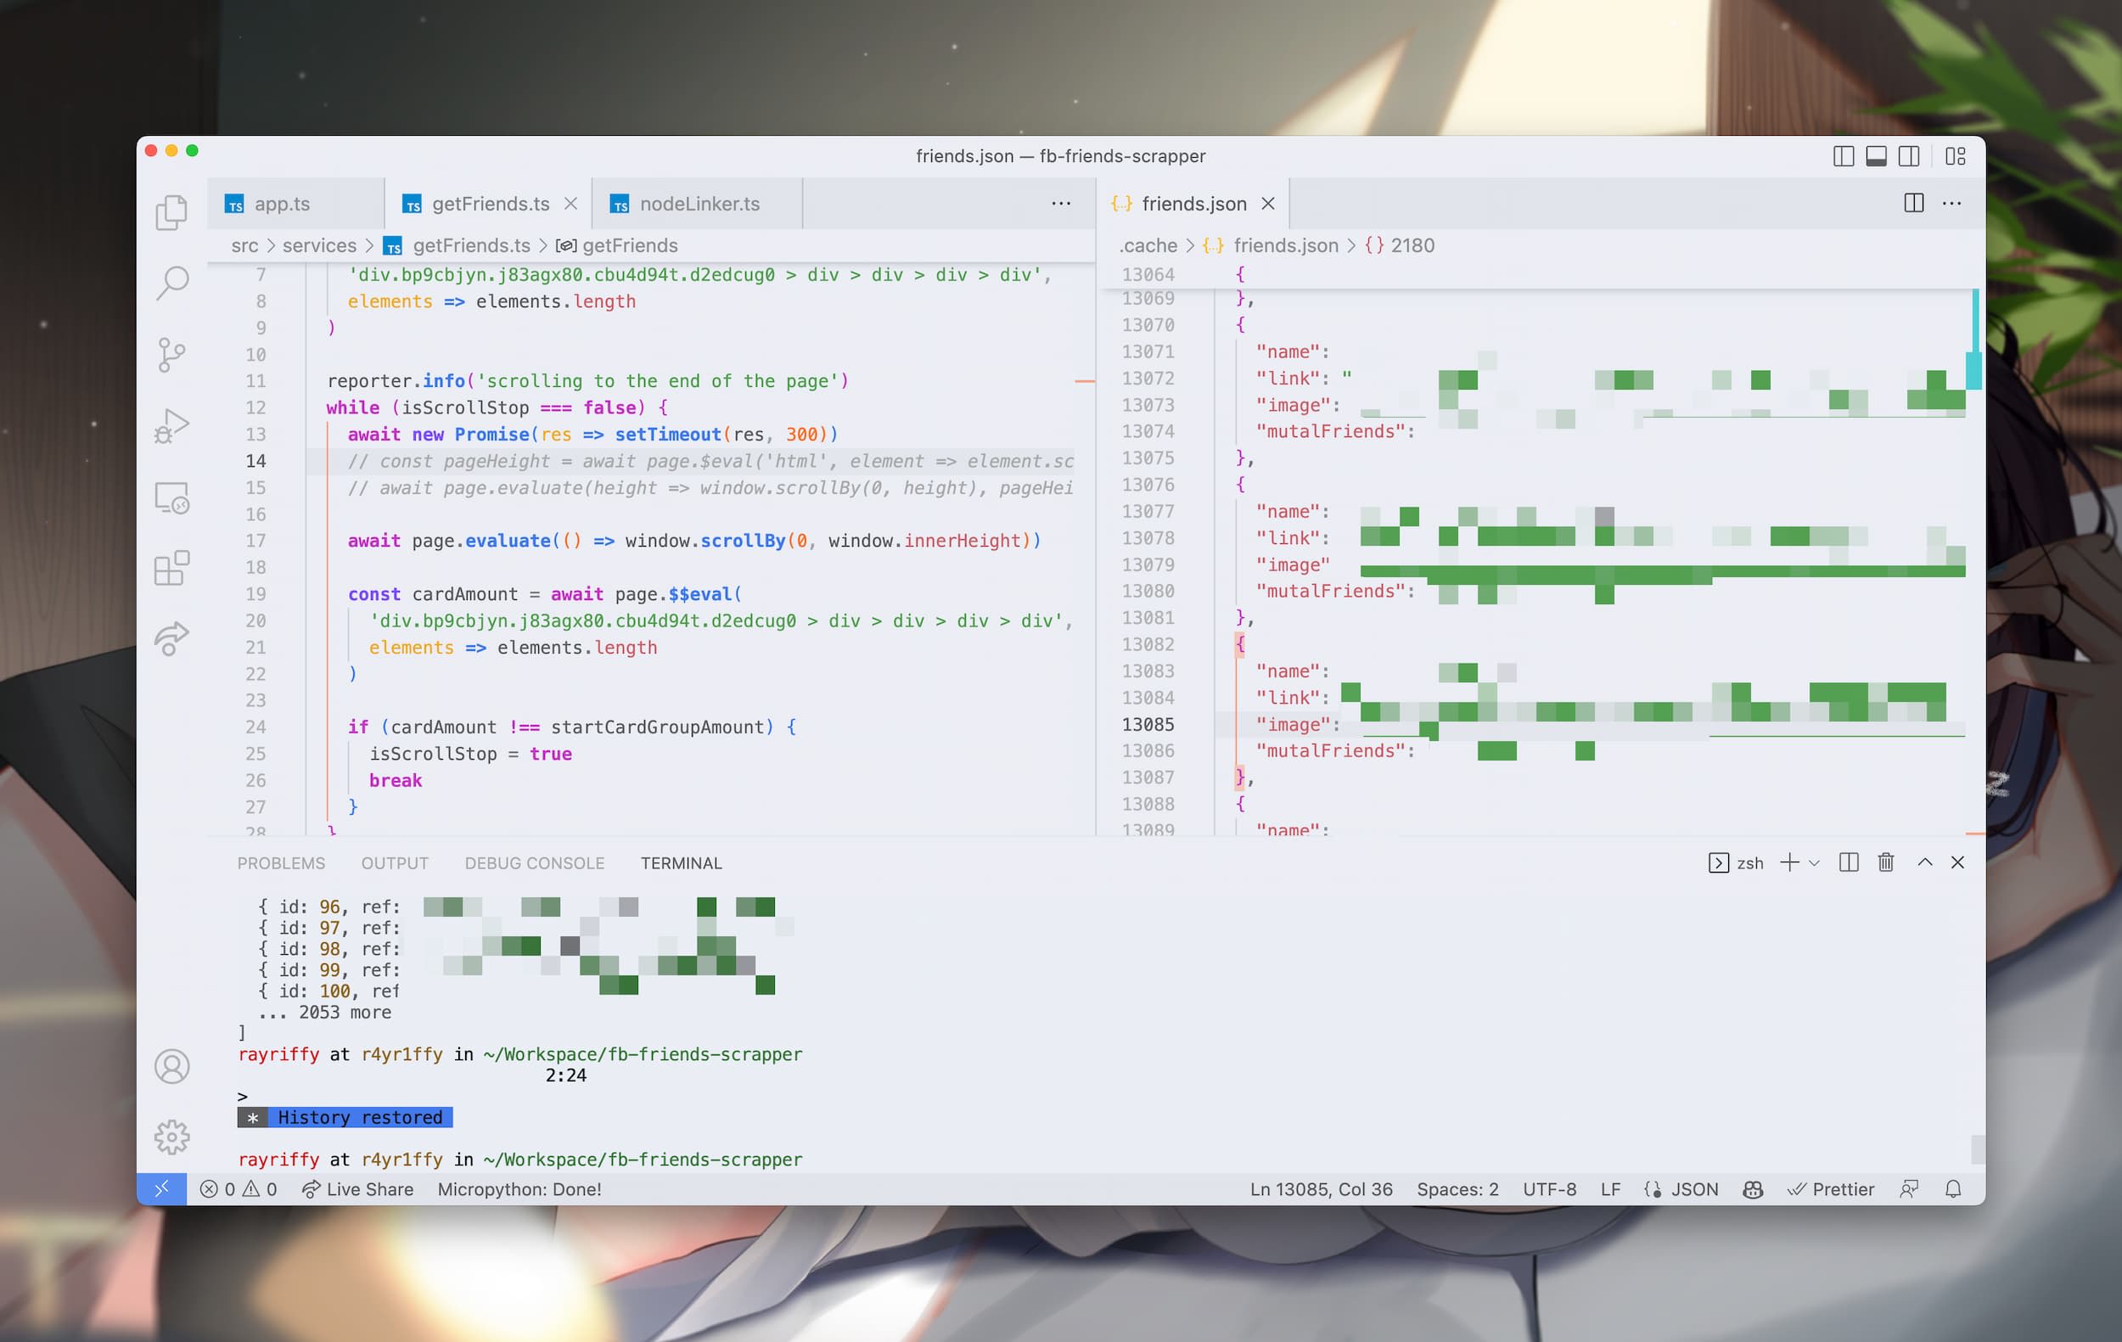This screenshot has height=1342, width=2122.
Task: Open the new terminal profile dropdown arrow
Action: tap(1815, 863)
